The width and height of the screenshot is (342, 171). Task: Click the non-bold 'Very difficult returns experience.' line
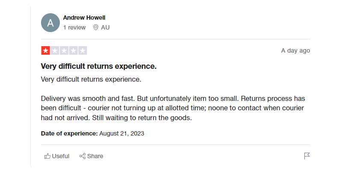pos(91,80)
